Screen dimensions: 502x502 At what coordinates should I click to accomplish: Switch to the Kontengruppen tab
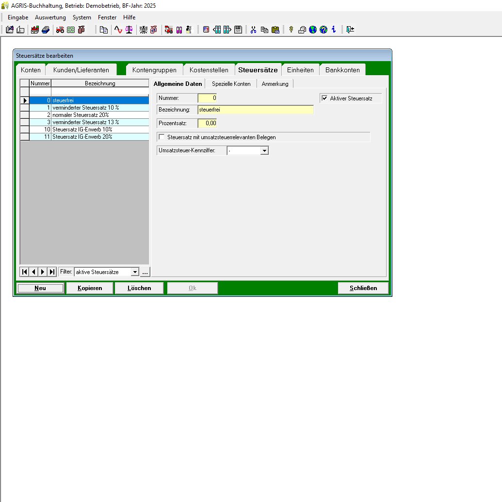tap(154, 70)
